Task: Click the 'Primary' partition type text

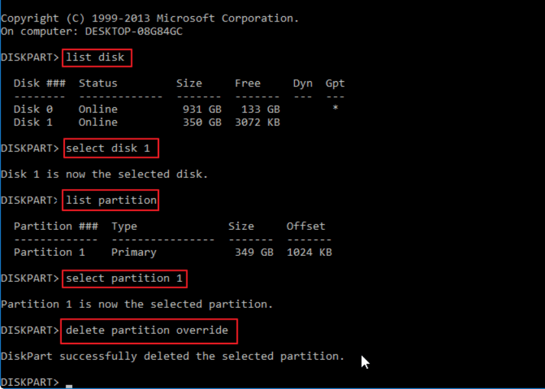Action: 134,252
